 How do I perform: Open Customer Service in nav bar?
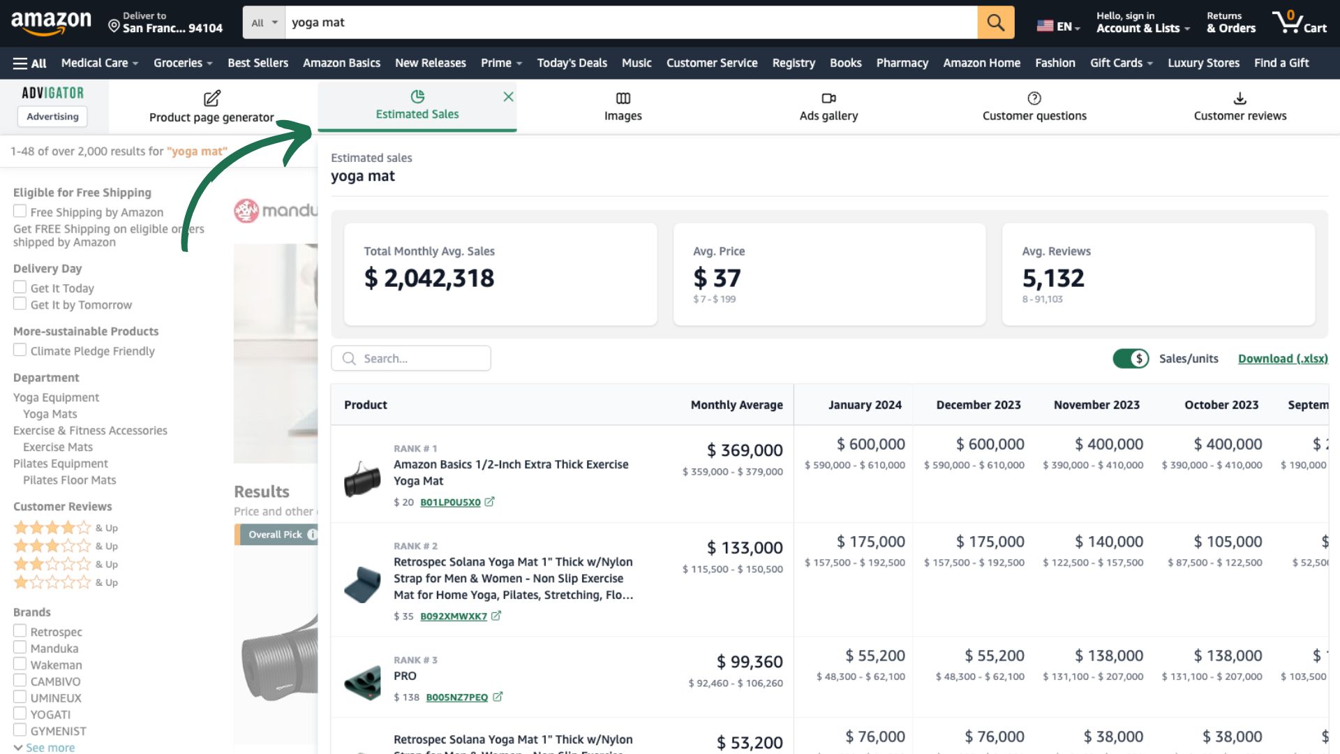[x=711, y=63]
